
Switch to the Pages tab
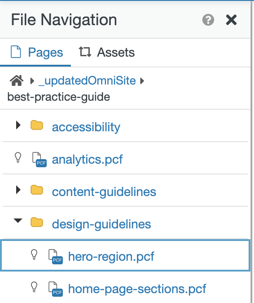[37, 52]
